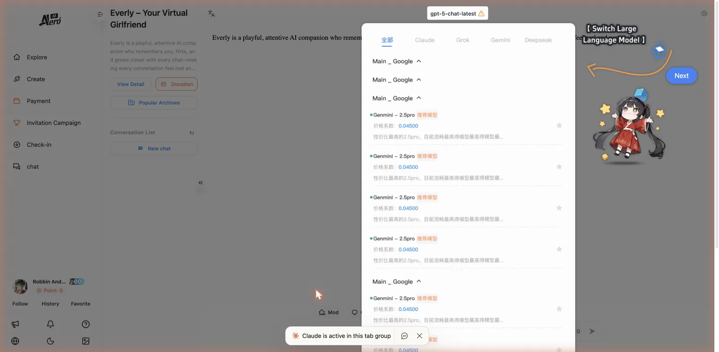Switch to the Deepseek tab

(x=538, y=40)
